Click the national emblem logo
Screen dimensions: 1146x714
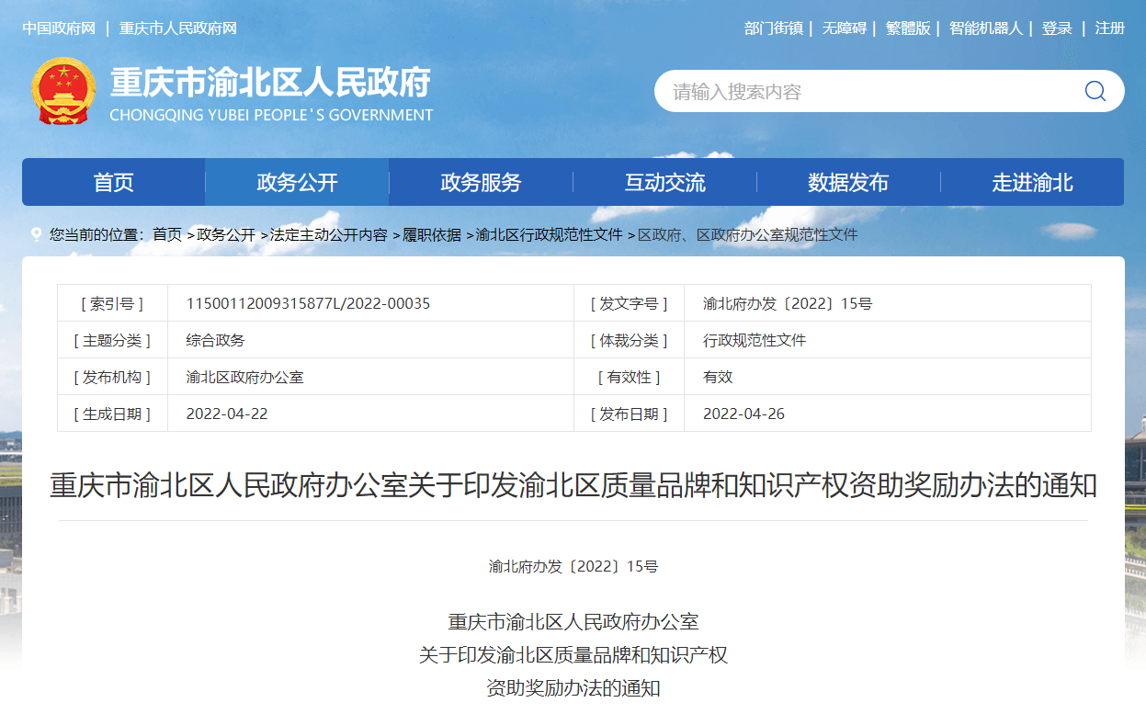tap(63, 91)
